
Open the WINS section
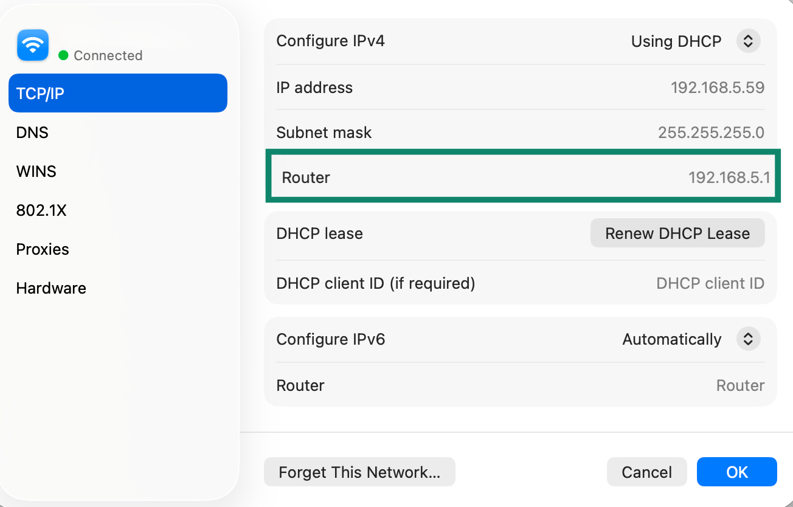pyautogui.click(x=36, y=171)
